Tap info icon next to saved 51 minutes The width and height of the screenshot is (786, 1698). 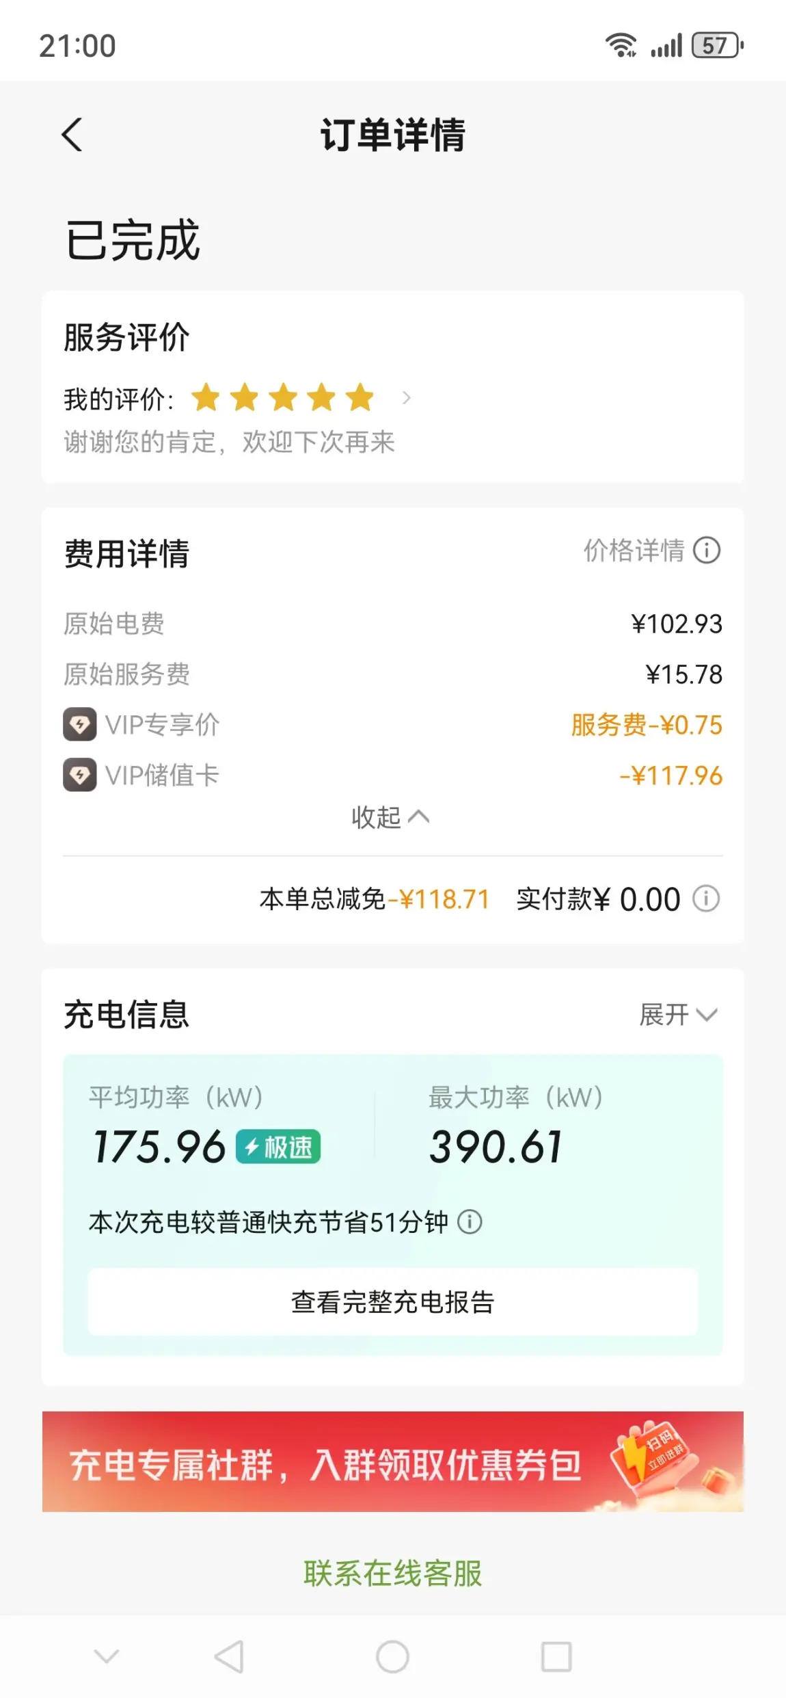[470, 1221]
